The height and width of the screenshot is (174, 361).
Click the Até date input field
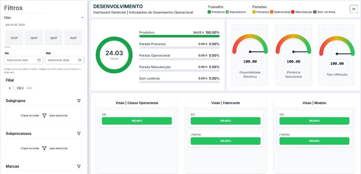click(65, 60)
